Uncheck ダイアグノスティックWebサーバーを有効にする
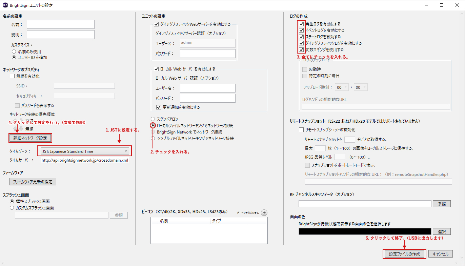The image size is (465, 266). click(156, 24)
